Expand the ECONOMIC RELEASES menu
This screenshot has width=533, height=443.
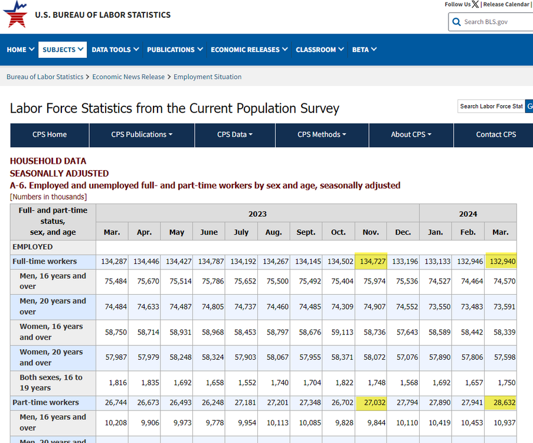coord(249,50)
